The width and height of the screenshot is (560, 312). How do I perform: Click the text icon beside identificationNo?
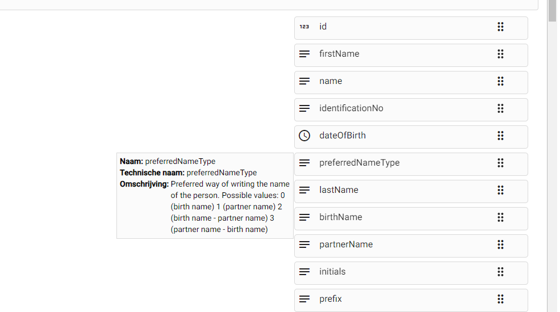point(304,108)
